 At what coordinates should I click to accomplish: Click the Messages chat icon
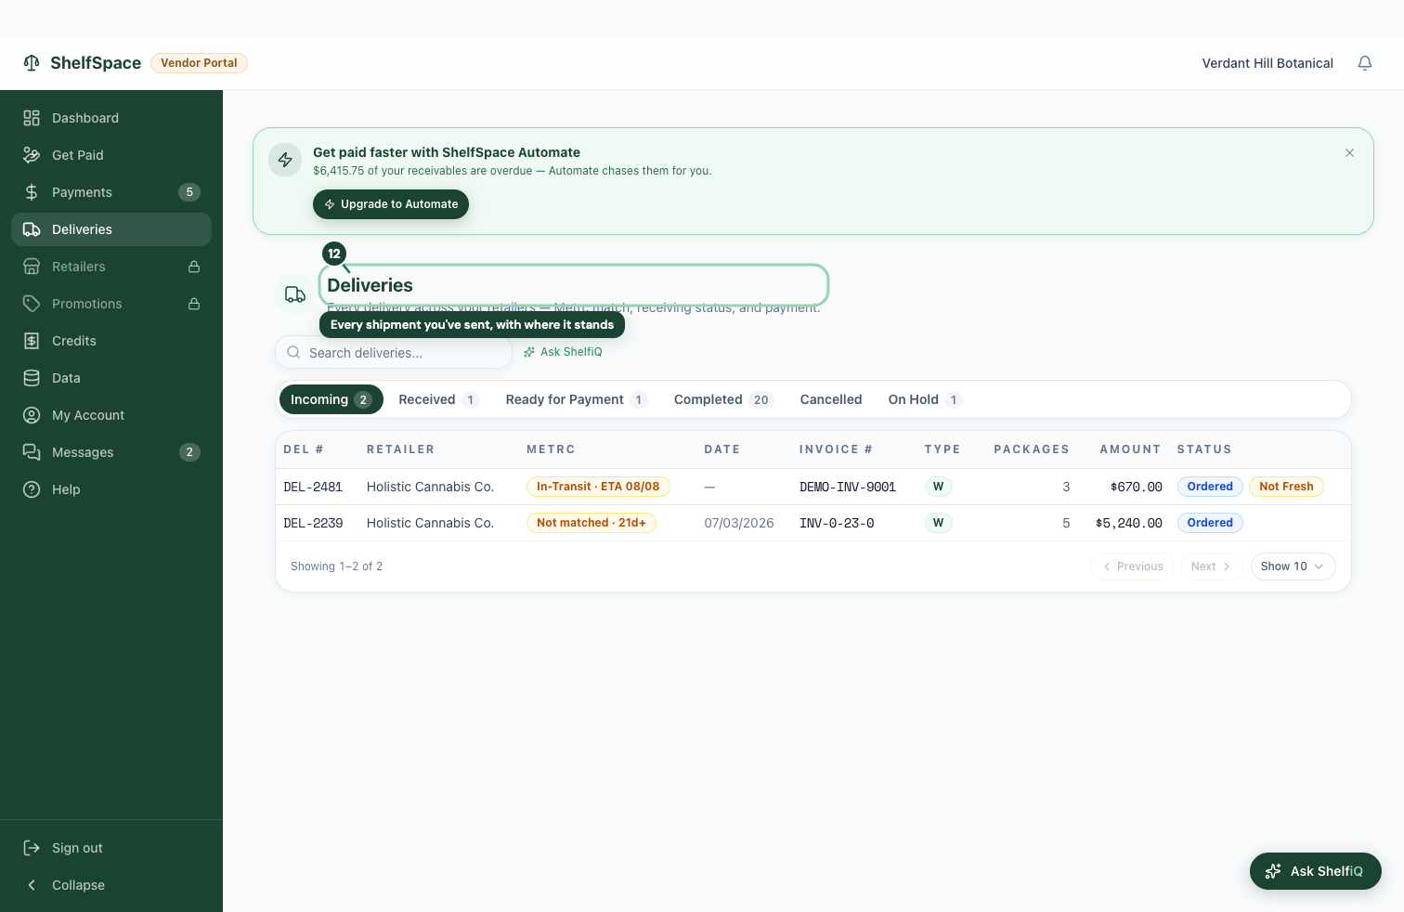pos(32,452)
